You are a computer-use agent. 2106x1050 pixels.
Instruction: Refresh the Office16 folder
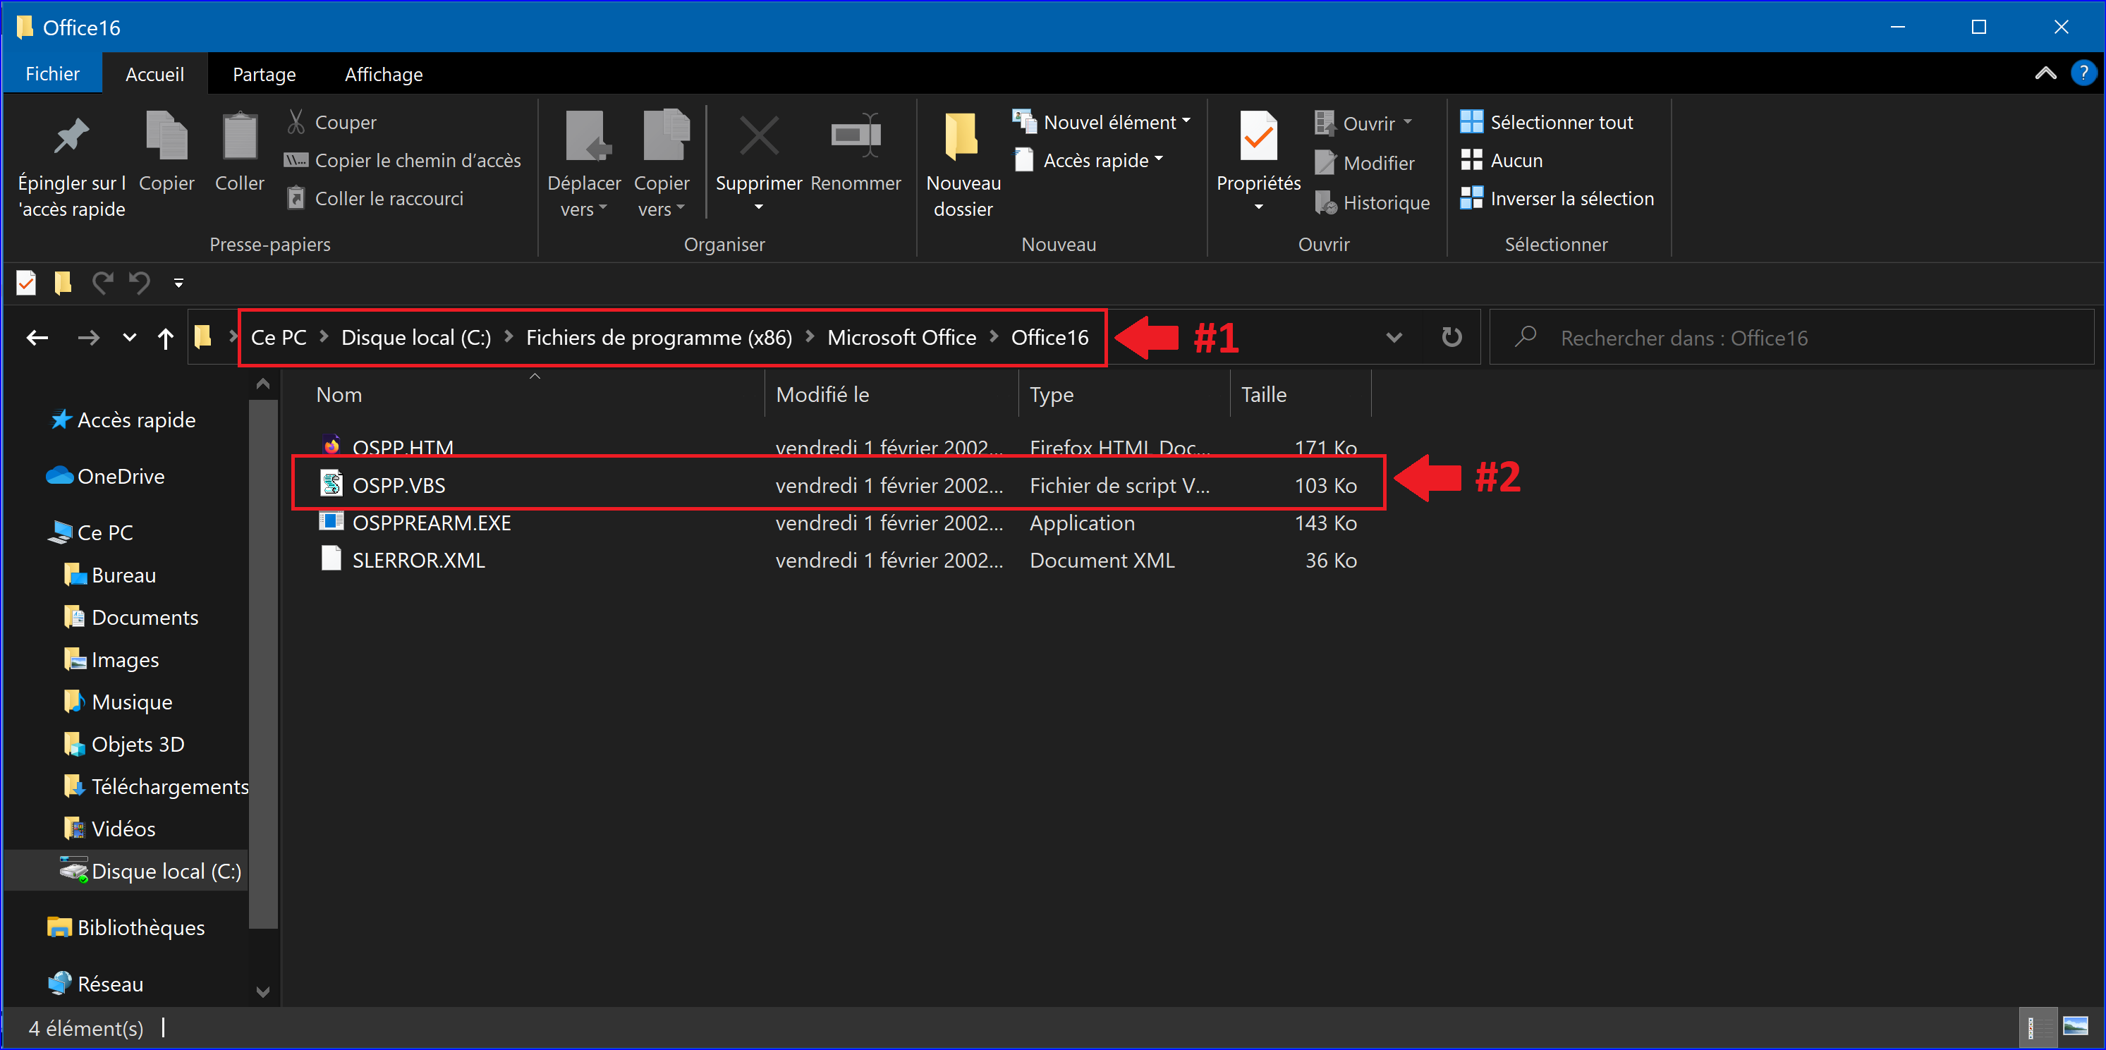tap(1451, 336)
